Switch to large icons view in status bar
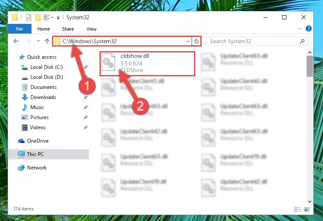 [x=307, y=210]
